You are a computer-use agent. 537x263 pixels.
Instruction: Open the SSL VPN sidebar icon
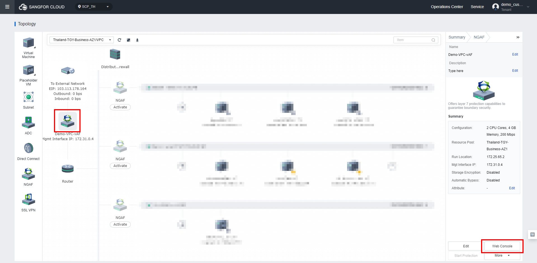click(28, 199)
